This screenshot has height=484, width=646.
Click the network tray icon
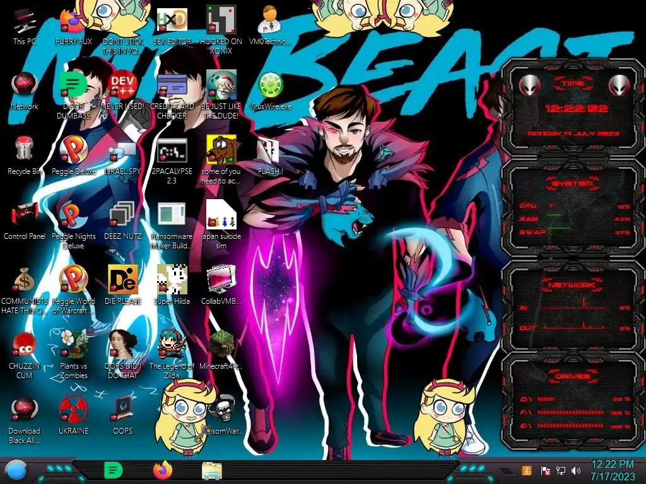(x=561, y=470)
